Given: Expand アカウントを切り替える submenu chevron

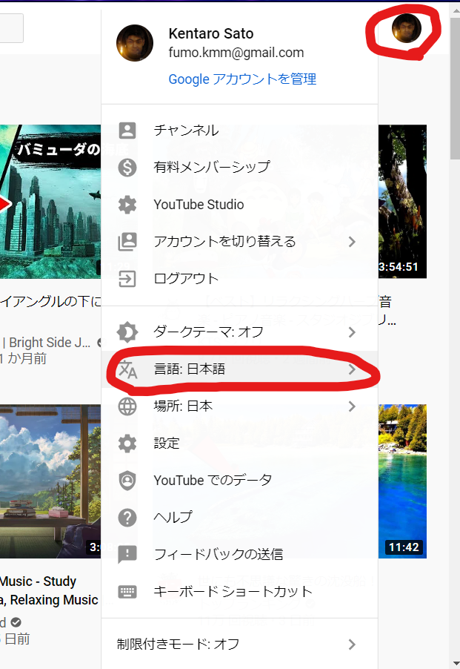Looking at the screenshot, I should point(352,242).
